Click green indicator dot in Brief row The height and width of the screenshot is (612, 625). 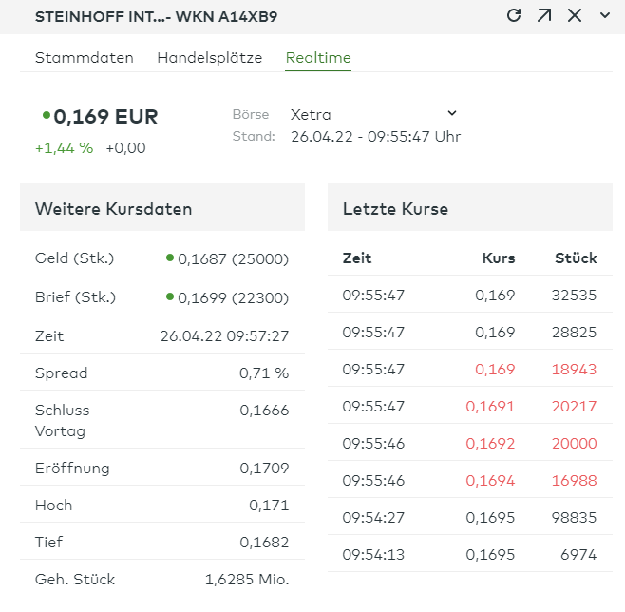click(x=170, y=296)
